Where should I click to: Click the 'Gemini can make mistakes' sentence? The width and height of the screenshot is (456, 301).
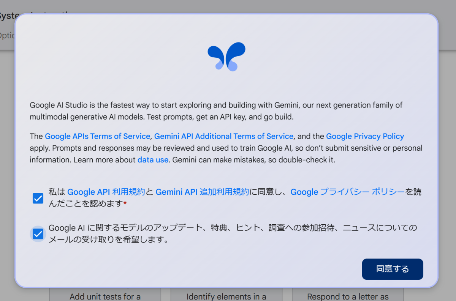coord(254,160)
